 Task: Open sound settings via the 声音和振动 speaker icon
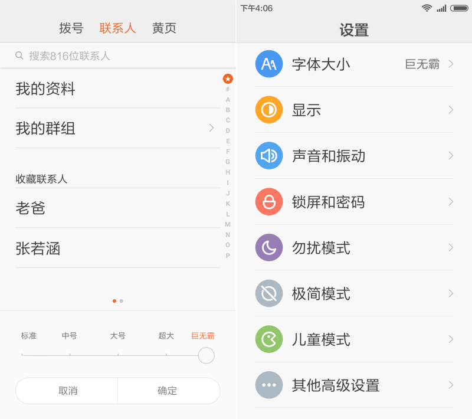click(269, 156)
